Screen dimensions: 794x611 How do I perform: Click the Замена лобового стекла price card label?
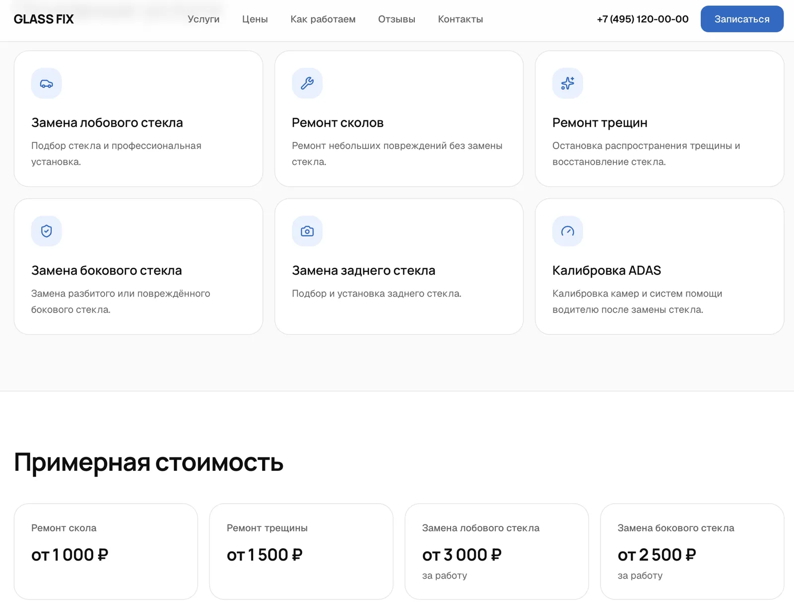(x=481, y=528)
